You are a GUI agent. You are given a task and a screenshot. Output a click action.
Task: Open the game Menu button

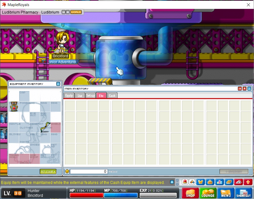[226, 193]
